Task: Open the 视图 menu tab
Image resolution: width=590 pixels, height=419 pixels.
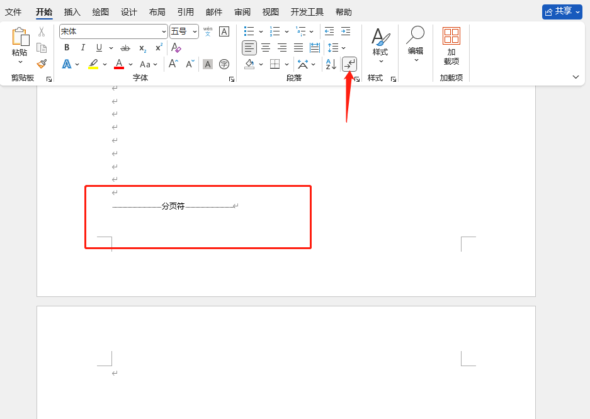Action: pos(270,11)
